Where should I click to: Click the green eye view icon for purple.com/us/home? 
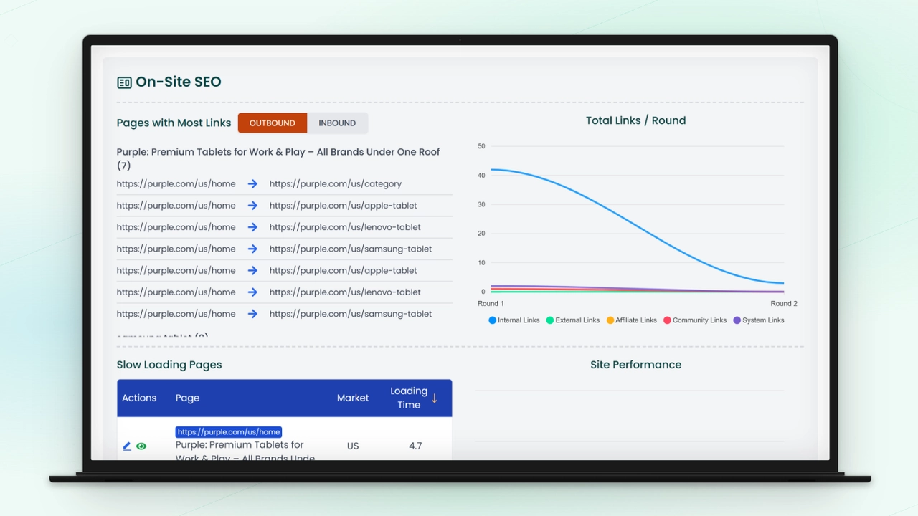[x=141, y=446]
